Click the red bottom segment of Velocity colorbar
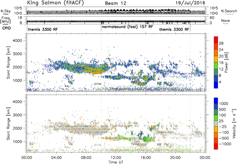 [216, 147]
